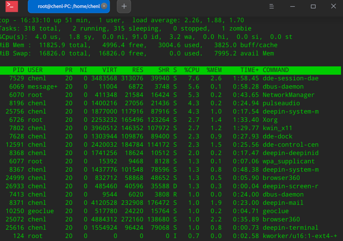
Task: Click the red terminal app icon
Action: coord(12,6)
